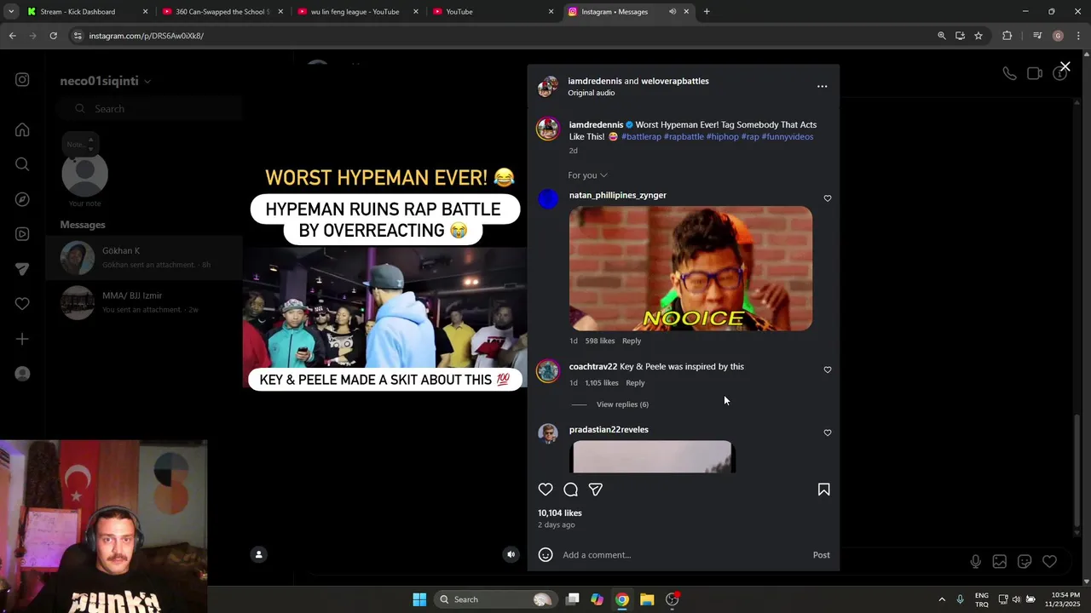This screenshot has height=613, width=1091.
Task: Like coachtrav22's comment
Action: (828, 370)
